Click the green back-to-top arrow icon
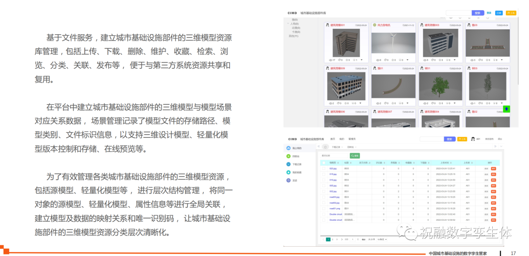529x256 pixels. (506, 109)
